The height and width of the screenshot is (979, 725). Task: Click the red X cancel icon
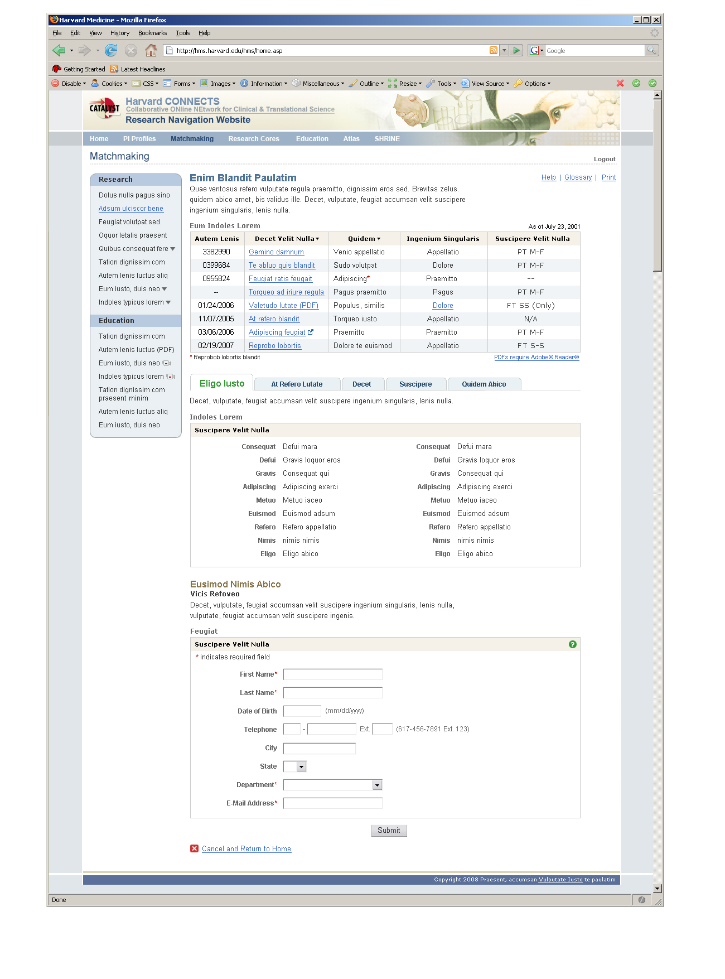tap(194, 848)
